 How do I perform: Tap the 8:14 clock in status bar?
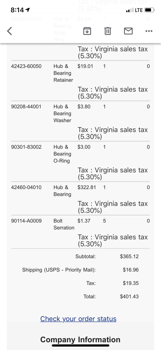pos(17,10)
